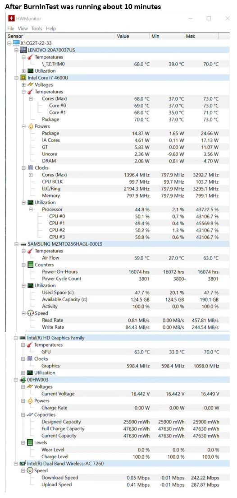Click the X1CG2T-22-33 computer icon

(17, 43)
